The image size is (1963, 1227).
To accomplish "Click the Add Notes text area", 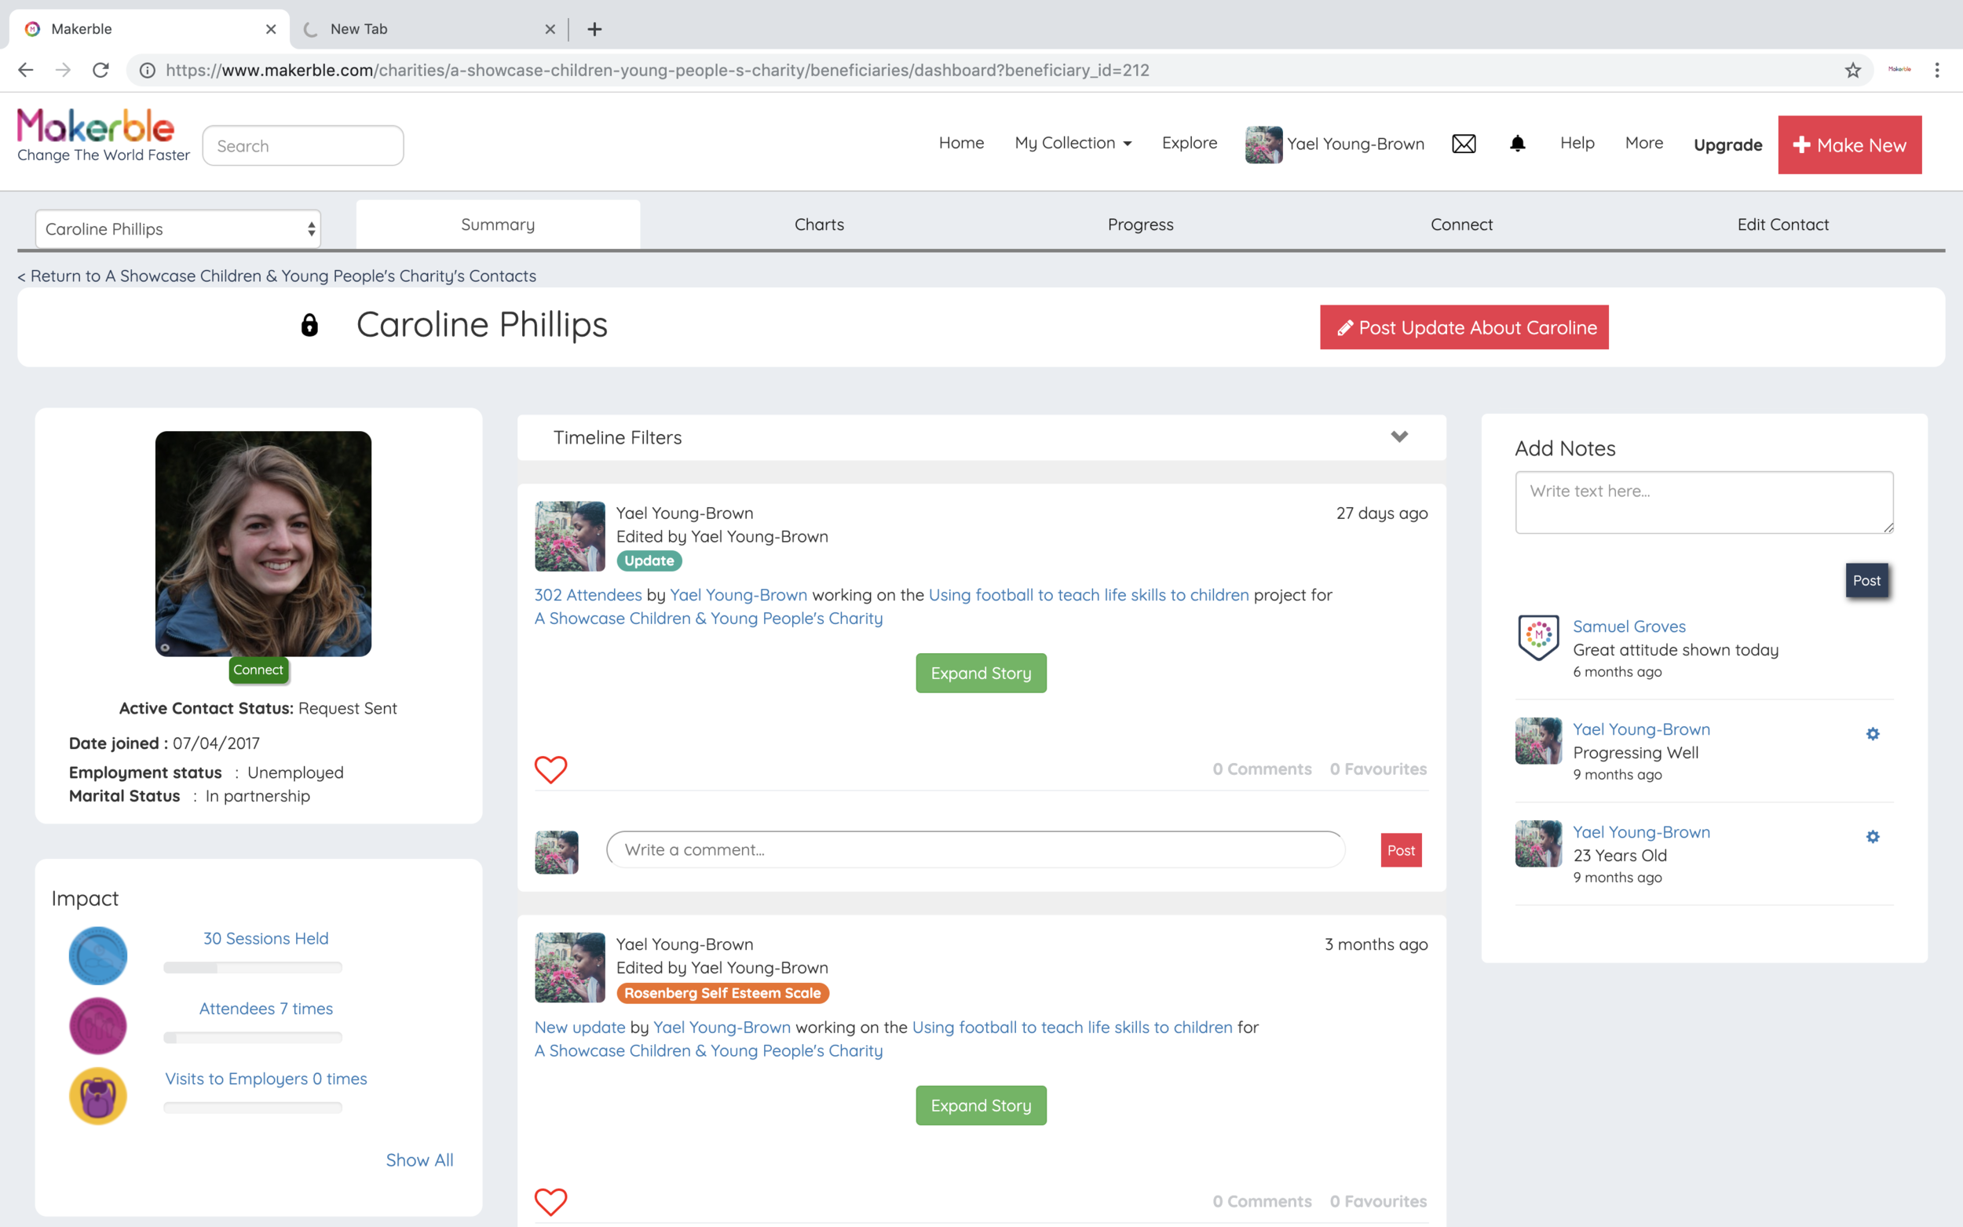I will pyautogui.click(x=1704, y=502).
